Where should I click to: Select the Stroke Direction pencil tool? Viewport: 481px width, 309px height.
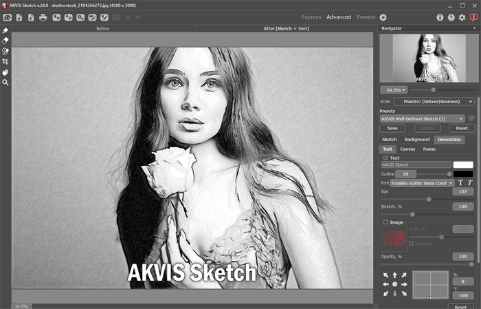pos(5,30)
